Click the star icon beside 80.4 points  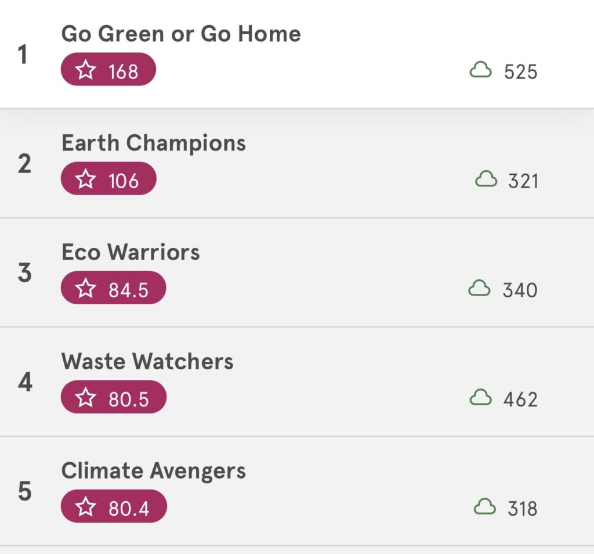point(86,507)
